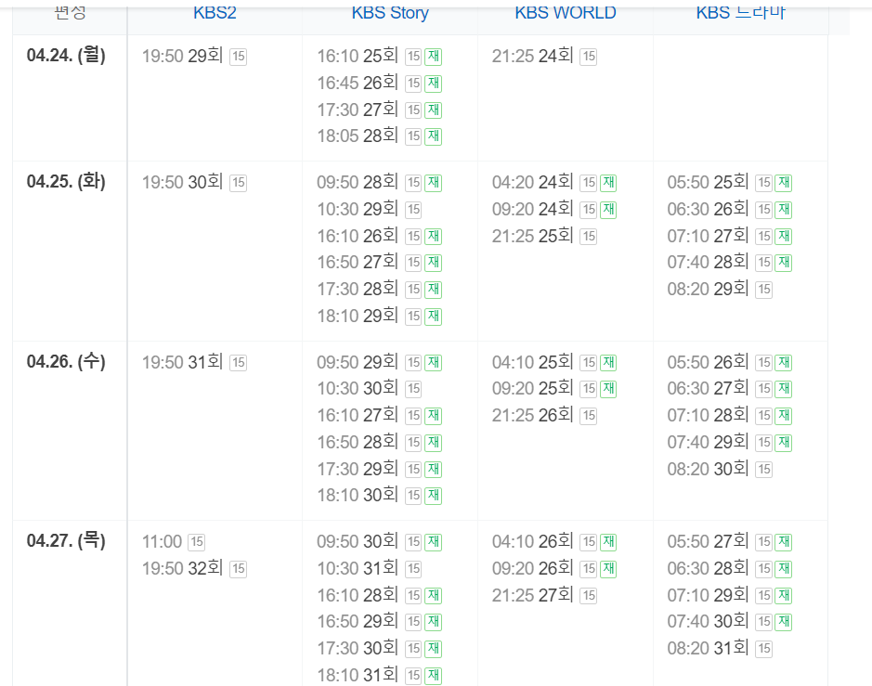
Task: Select KBS2 entry 19:50 31회
Action: (182, 362)
